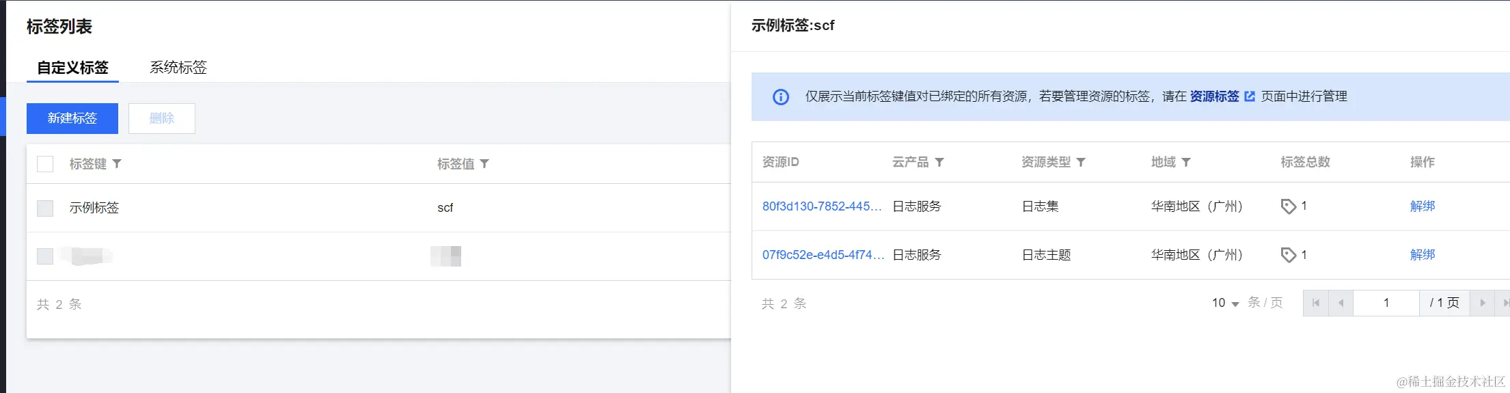
Task: Click the 资源ID column header
Action: pos(780,162)
